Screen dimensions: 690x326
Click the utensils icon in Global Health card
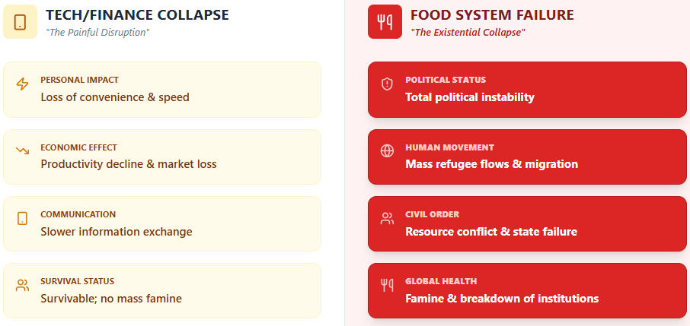click(387, 286)
